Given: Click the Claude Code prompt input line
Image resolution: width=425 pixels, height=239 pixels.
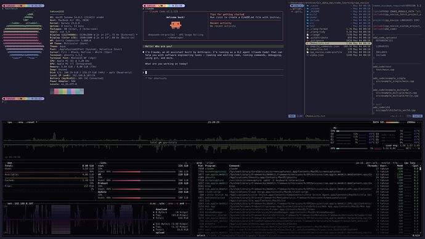Looking at the screenshot, I should pos(213,72).
